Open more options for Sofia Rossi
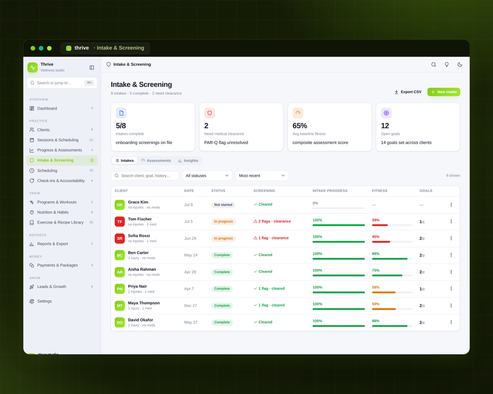Image resolution: width=493 pixels, height=394 pixels. point(451,238)
